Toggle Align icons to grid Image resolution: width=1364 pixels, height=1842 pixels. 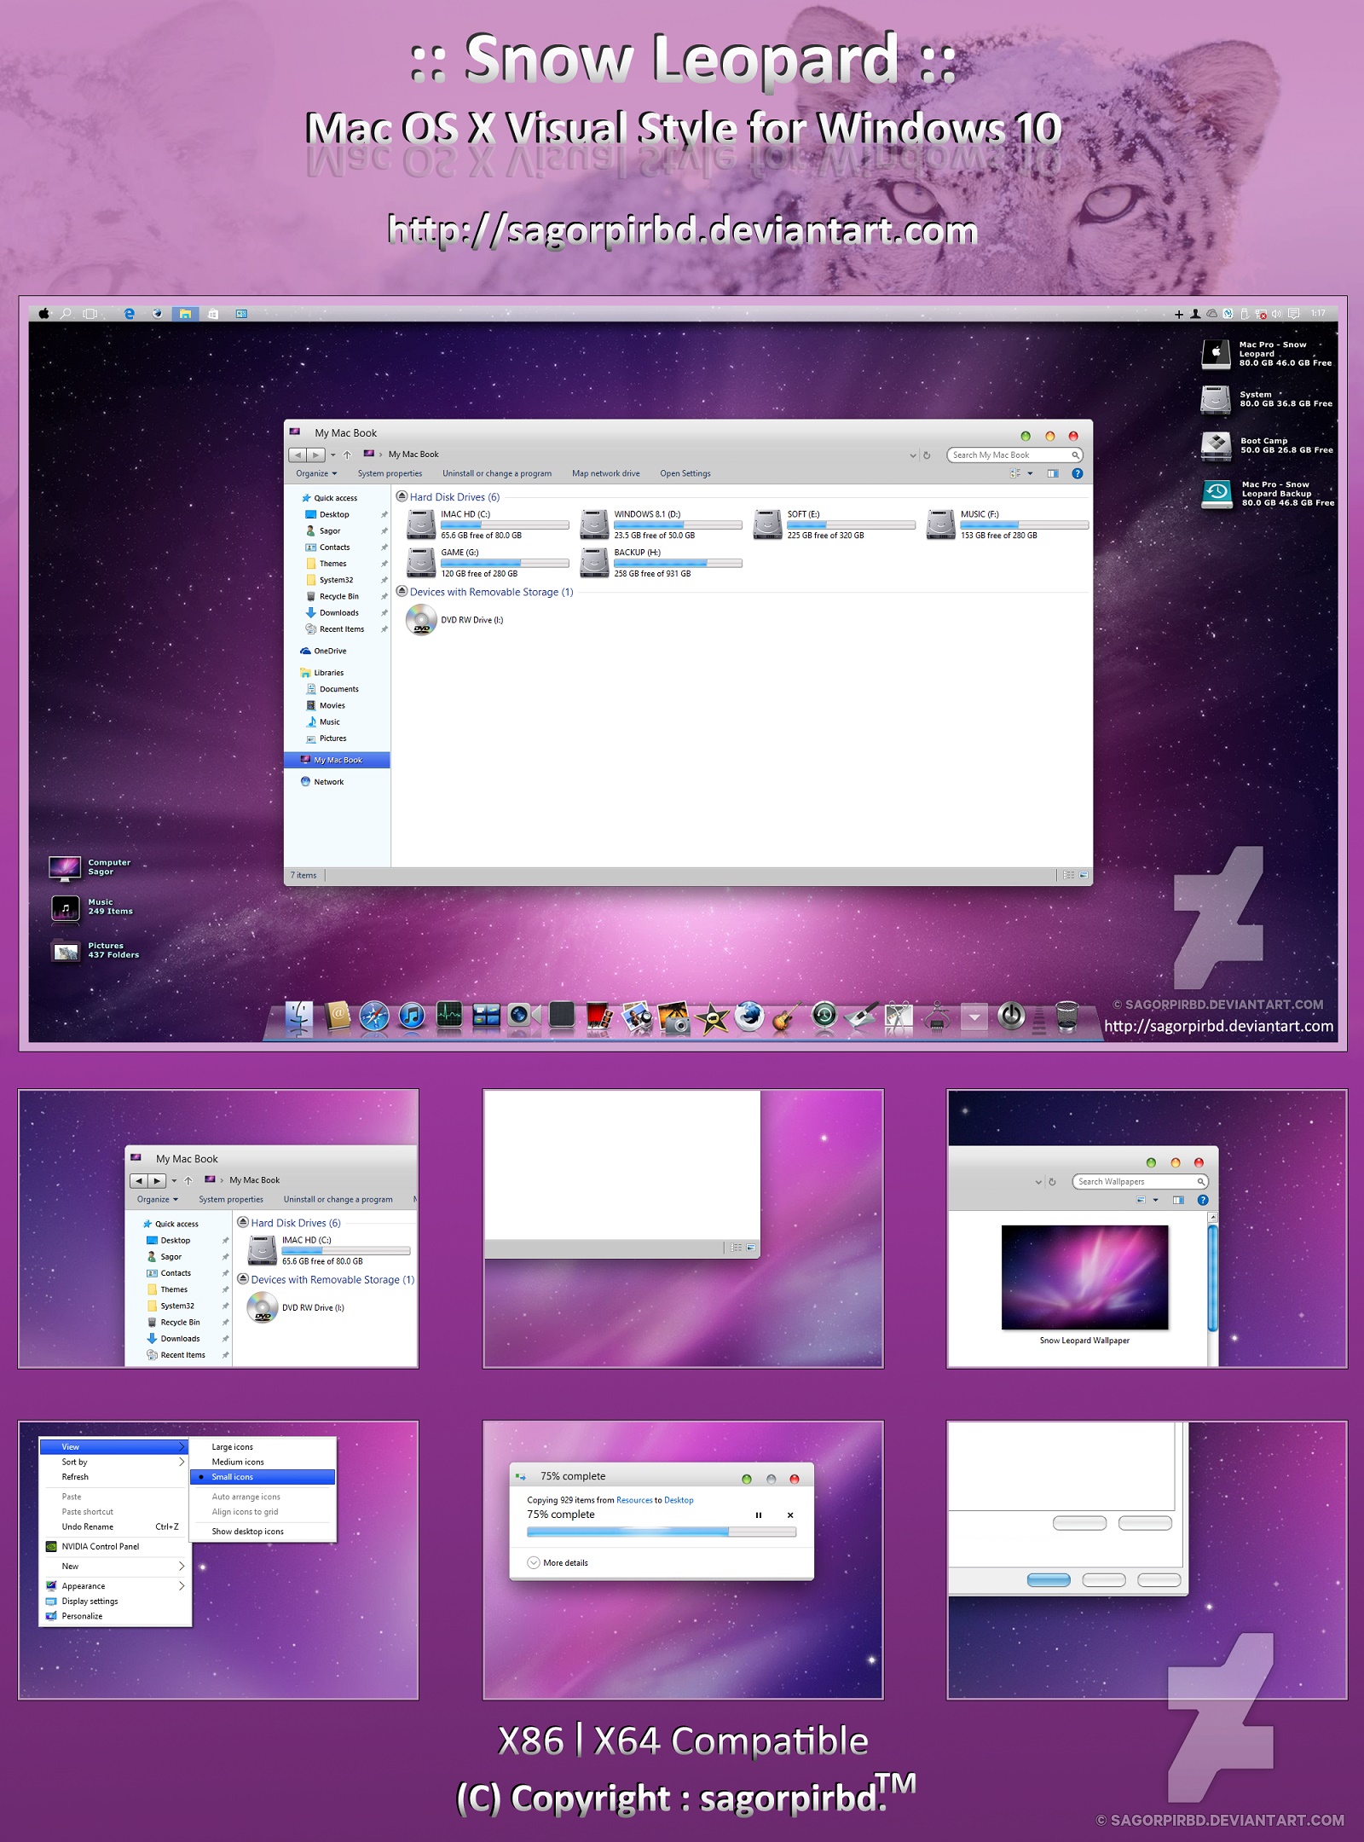[263, 1511]
